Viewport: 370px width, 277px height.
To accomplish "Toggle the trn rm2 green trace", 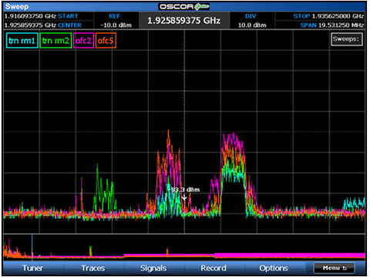I will click(55, 41).
